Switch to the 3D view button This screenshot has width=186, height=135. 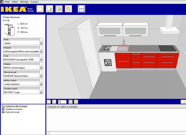[59, 9]
